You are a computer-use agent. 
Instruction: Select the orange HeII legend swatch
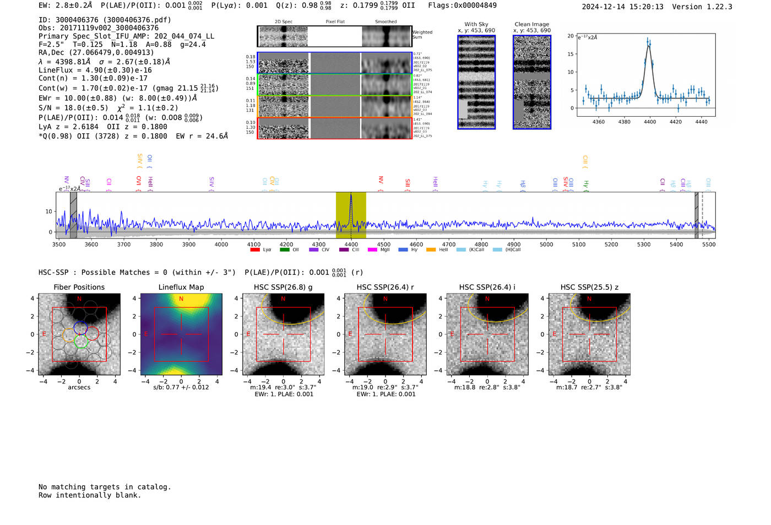point(431,250)
